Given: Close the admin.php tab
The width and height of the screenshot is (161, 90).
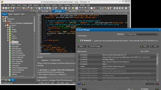Looking at the screenshot, I should coord(64,11).
